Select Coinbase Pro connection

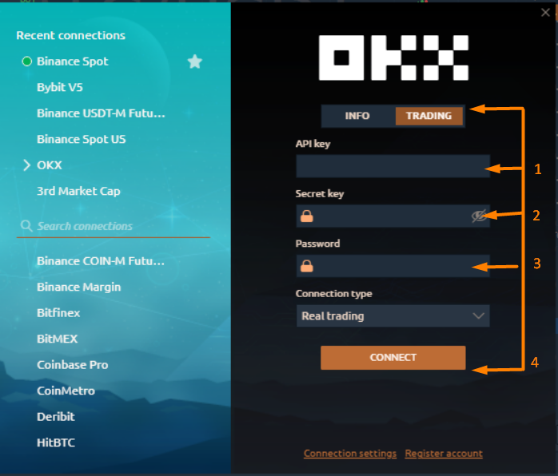click(72, 364)
